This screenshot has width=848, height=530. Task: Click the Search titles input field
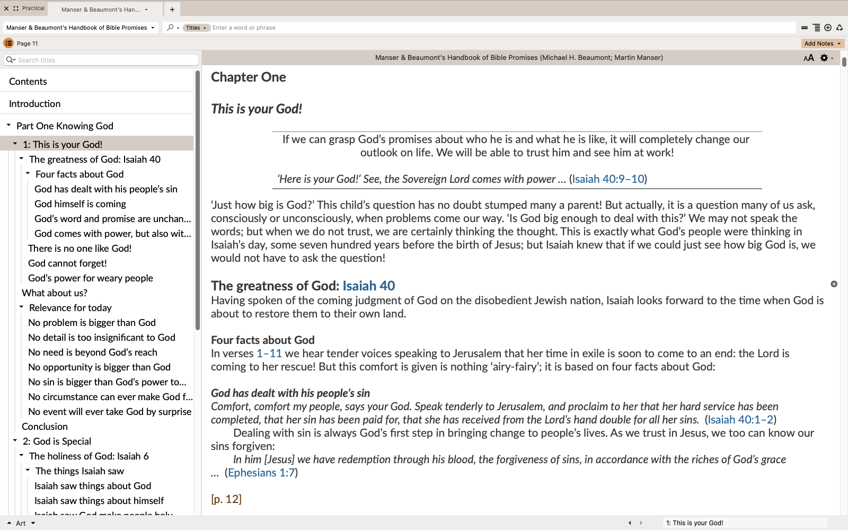(106, 60)
